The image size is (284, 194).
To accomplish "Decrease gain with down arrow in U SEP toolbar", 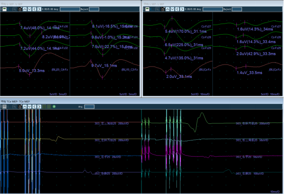I will coord(30,9).
